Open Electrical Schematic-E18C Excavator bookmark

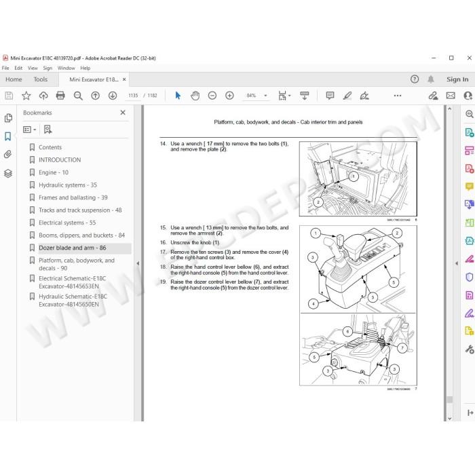pyautogui.click(x=72, y=282)
